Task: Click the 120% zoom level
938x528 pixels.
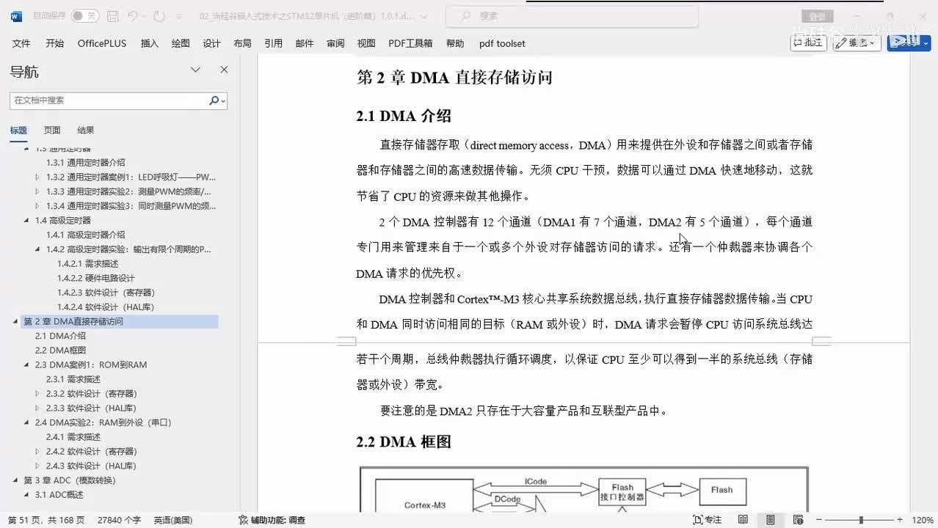Action: click(x=923, y=520)
